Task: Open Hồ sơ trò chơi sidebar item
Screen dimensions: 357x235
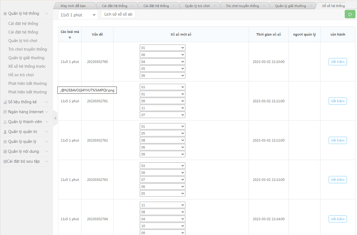Action: coord(21,75)
